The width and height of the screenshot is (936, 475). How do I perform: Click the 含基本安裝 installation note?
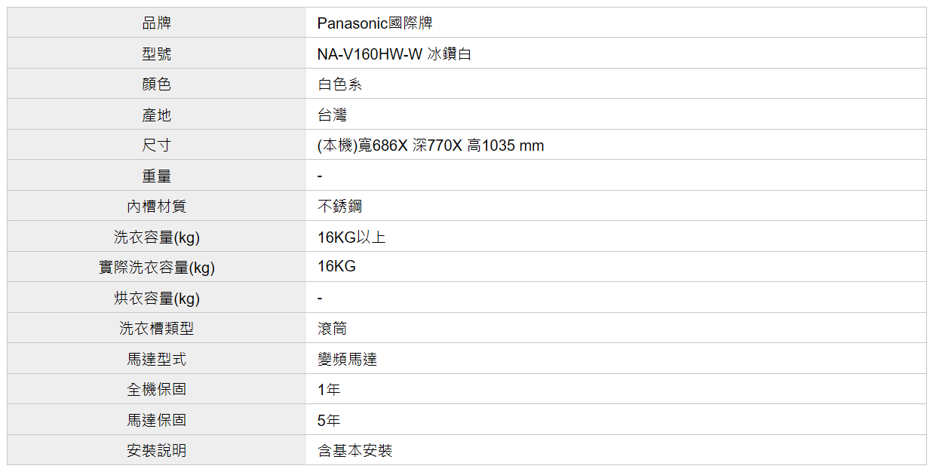pos(354,451)
